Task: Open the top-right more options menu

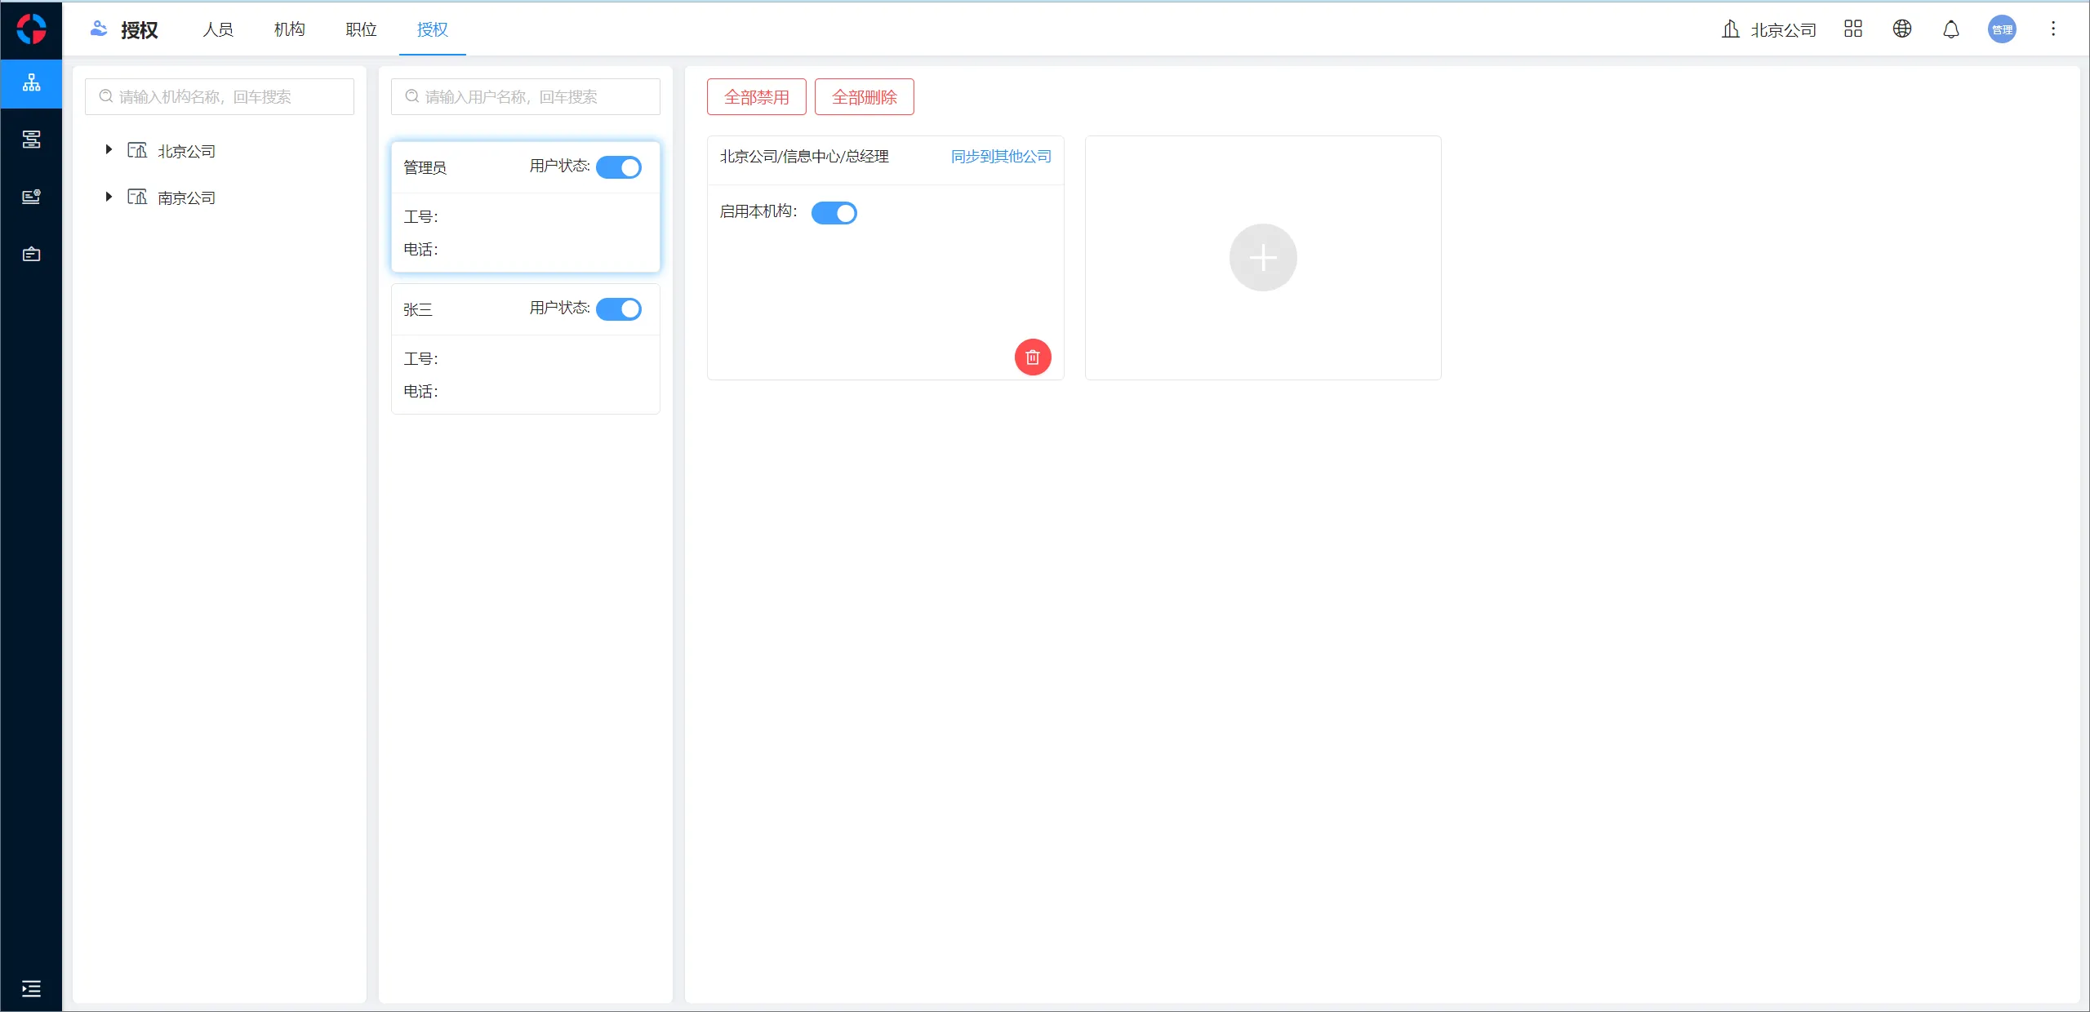Action: 2052,29
